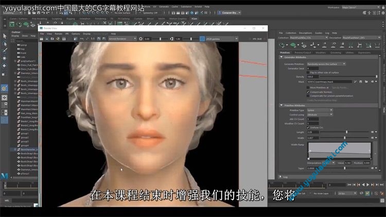Click the play forward button
386x217 pixels.
click(x=368, y=185)
